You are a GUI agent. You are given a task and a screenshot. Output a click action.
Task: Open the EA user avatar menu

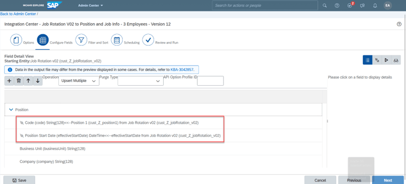(388, 6)
